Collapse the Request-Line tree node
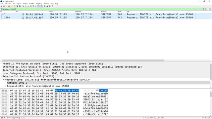The image size is (212, 119). [3, 80]
